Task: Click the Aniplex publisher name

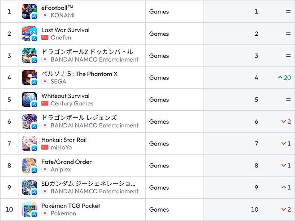Action: 61,170
